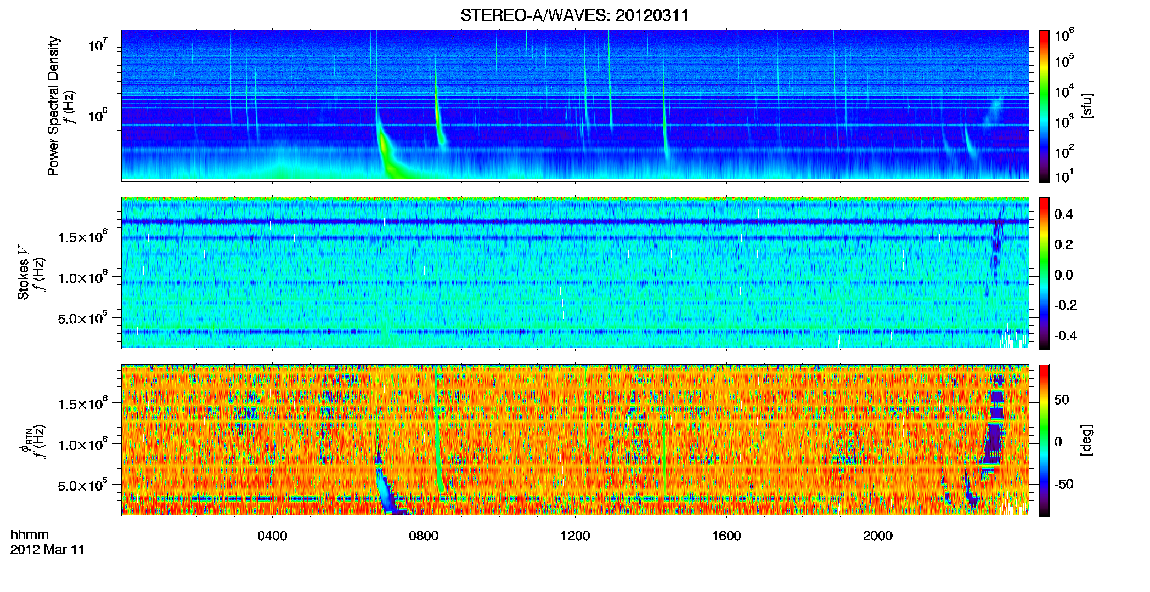Click the phi RTN direction spectrogram panel

[575, 440]
